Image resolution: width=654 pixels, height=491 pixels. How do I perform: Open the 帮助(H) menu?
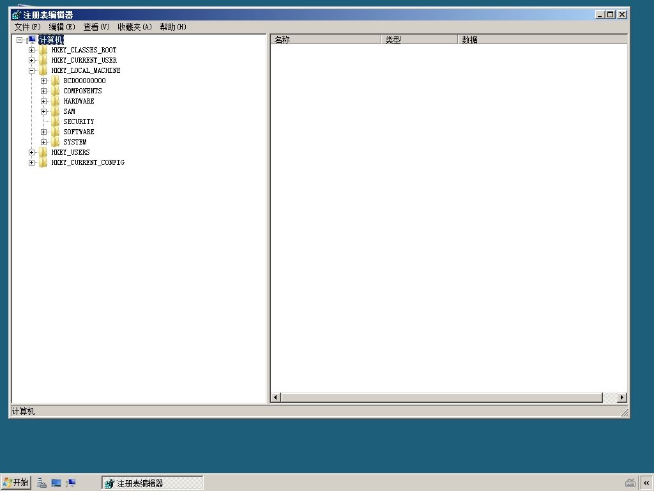[x=173, y=27]
